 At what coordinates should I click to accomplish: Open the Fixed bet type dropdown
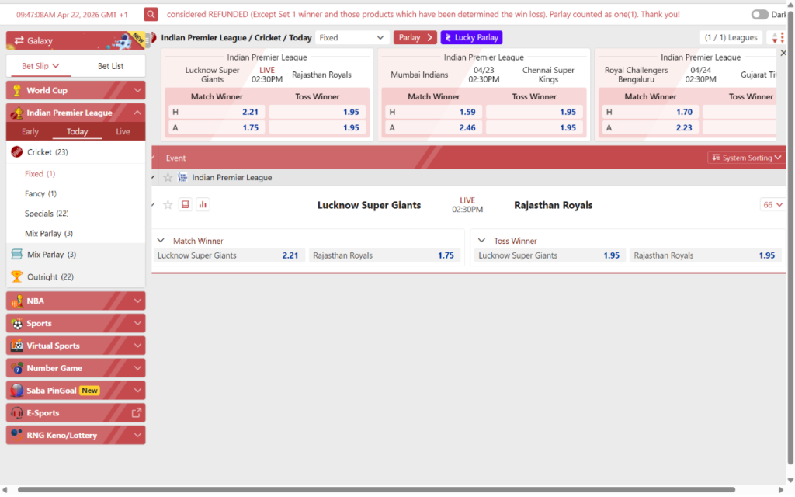click(352, 38)
